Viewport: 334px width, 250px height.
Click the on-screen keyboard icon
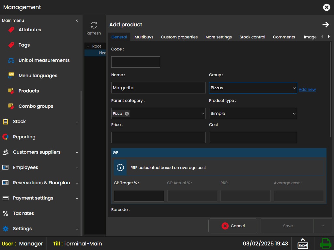coord(303,243)
